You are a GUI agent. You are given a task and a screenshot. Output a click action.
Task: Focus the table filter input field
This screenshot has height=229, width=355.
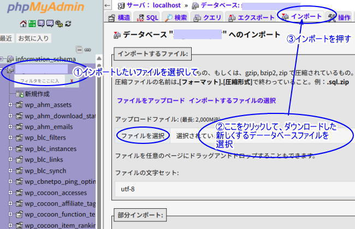[40, 81]
